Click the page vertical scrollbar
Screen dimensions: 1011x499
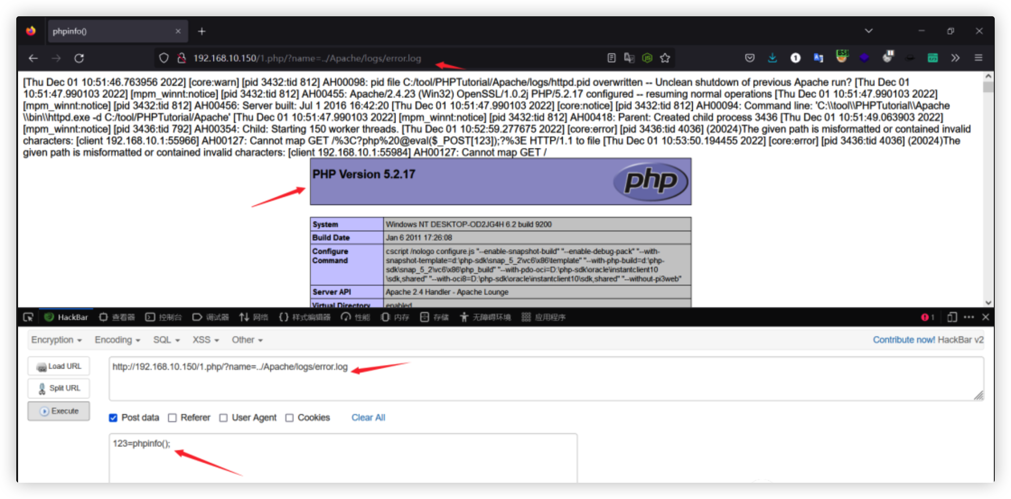point(988,190)
